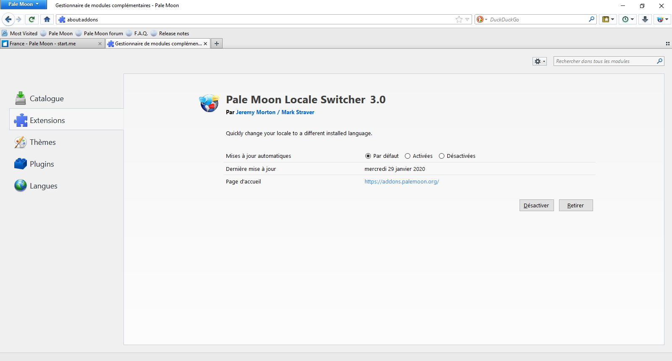Open the Pale Moon application menu
Screen dimensions: 672x361
point(24,4)
